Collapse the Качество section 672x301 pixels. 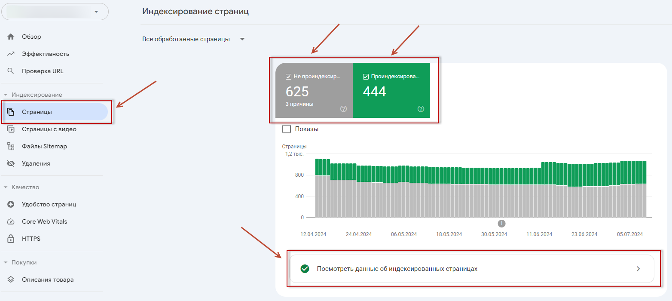pos(6,187)
